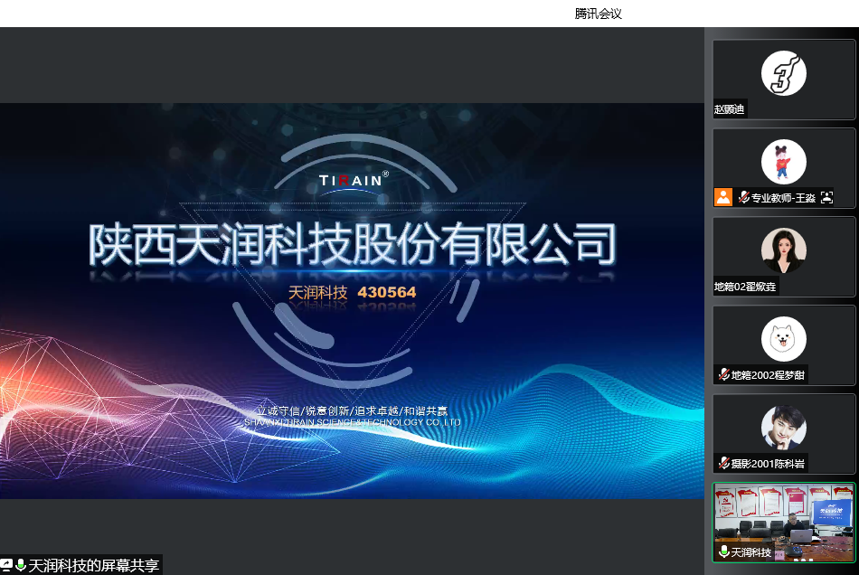Click the shared slide company title 陕西天润科技股份有限公司
This screenshot has height=575, width=859.
[x=352, y=244]
